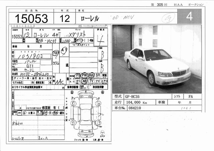Click the SR sunroof equipment box

point(97,75)
